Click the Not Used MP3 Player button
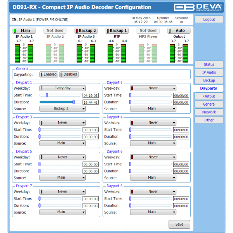 pos(148,31)
